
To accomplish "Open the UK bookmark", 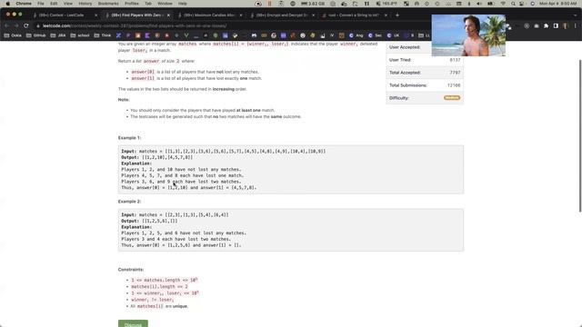I will coord(393,35).
